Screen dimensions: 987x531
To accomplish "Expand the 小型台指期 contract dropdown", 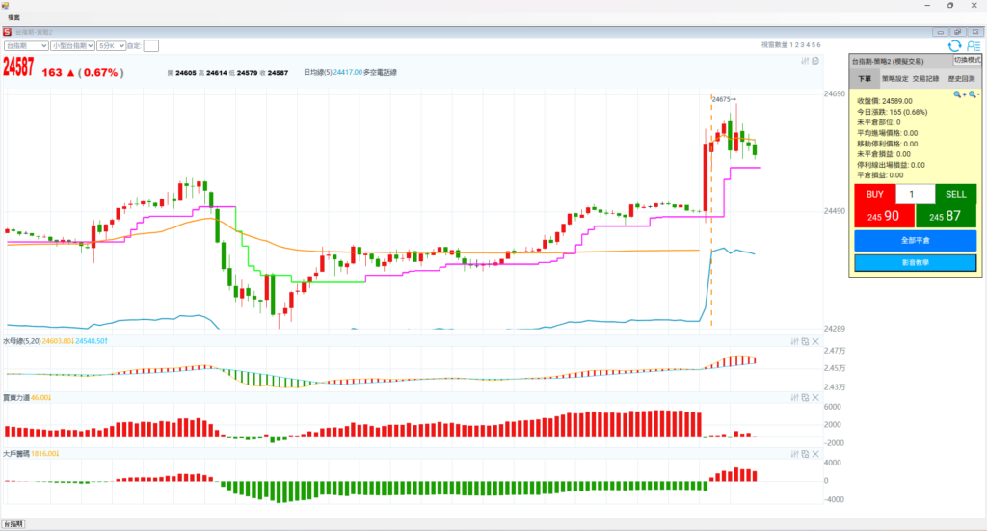I will click(73, 45).
